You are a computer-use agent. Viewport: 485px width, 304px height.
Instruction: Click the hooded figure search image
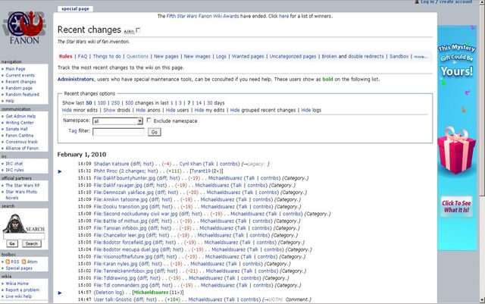(x=14, y=224)
